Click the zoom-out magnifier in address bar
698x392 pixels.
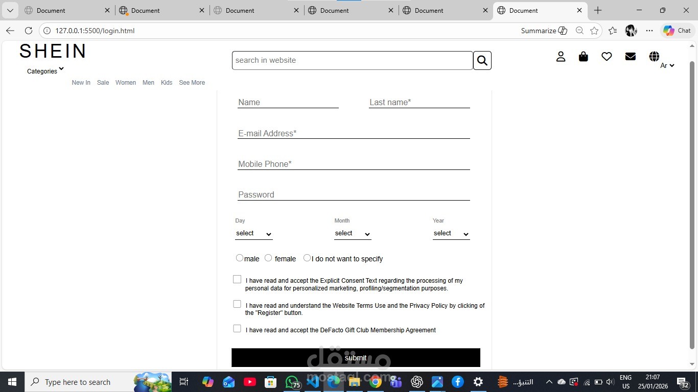[579, 31]
